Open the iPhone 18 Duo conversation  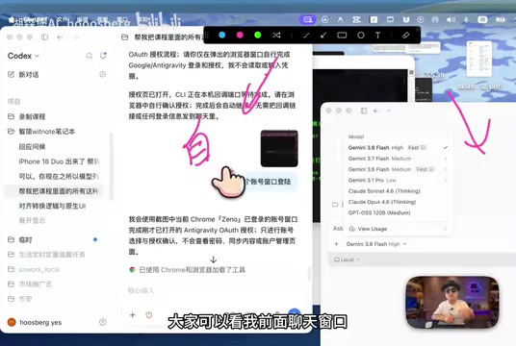tap(60, 161)
